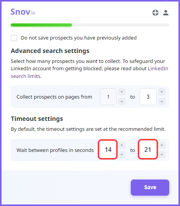
Task: Click the purple Save button
Action: [x=150, y=188]
